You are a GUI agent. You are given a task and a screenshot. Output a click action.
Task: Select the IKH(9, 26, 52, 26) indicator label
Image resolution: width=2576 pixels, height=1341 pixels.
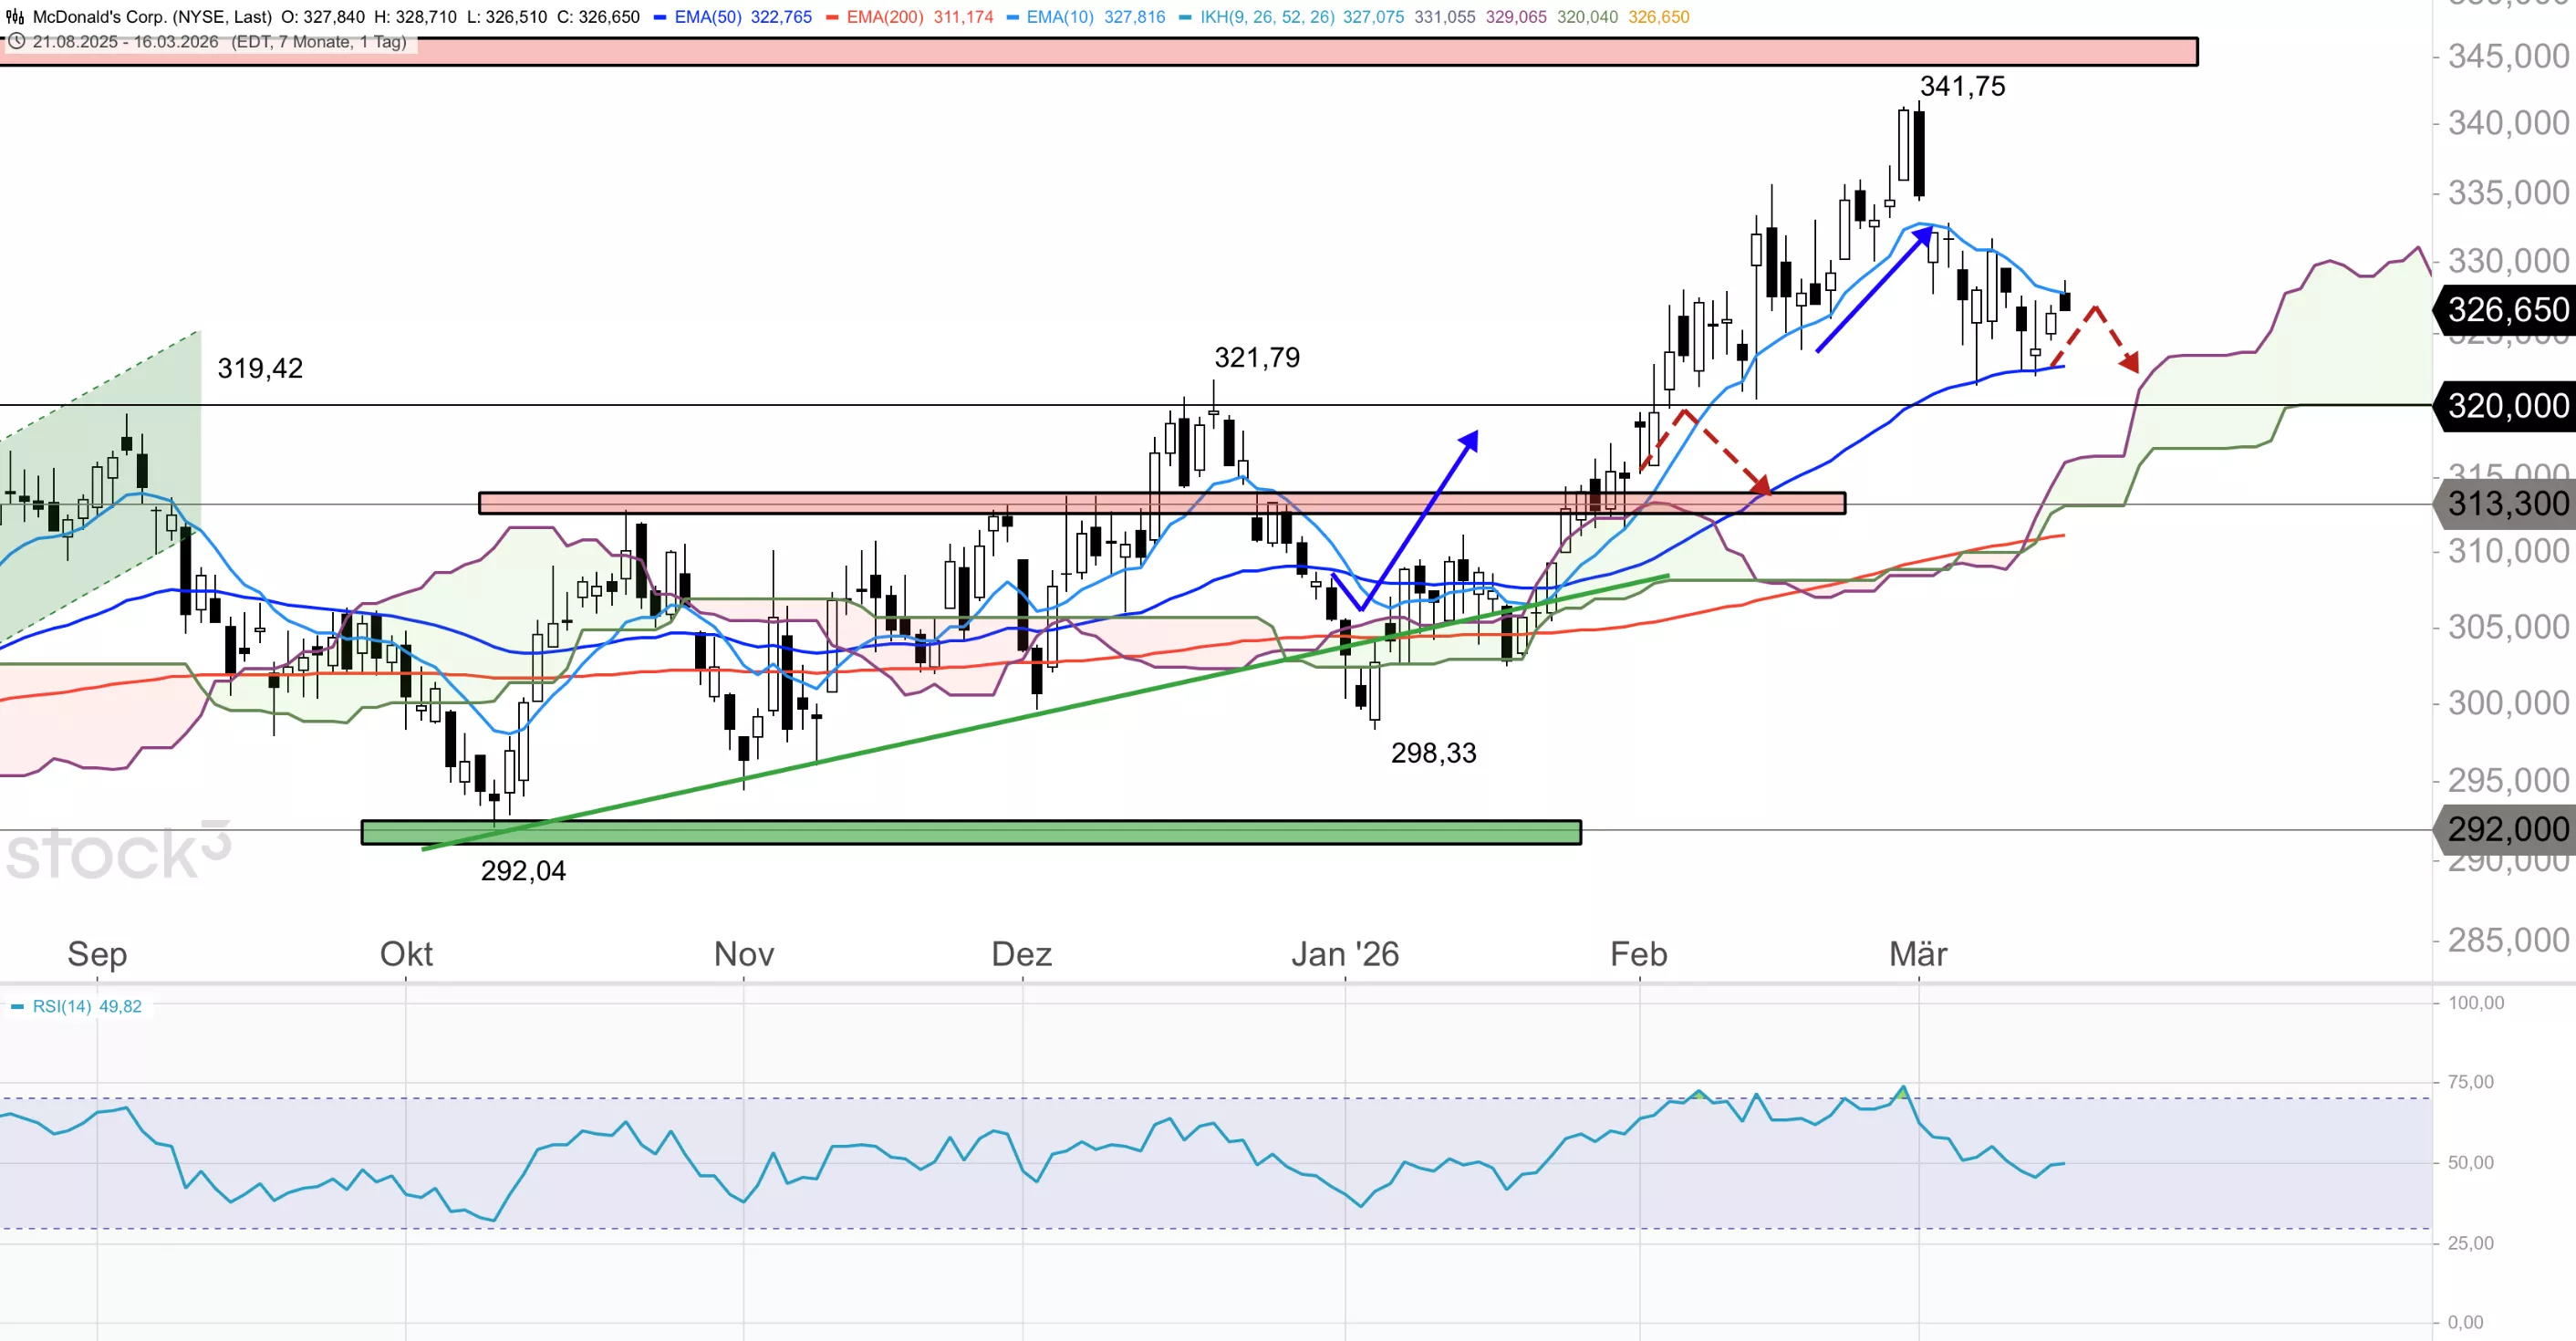click(x=1267, y=17)
